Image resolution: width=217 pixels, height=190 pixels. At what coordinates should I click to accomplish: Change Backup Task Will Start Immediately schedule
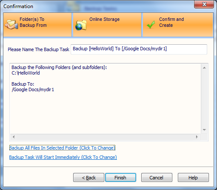click(63, 157)
